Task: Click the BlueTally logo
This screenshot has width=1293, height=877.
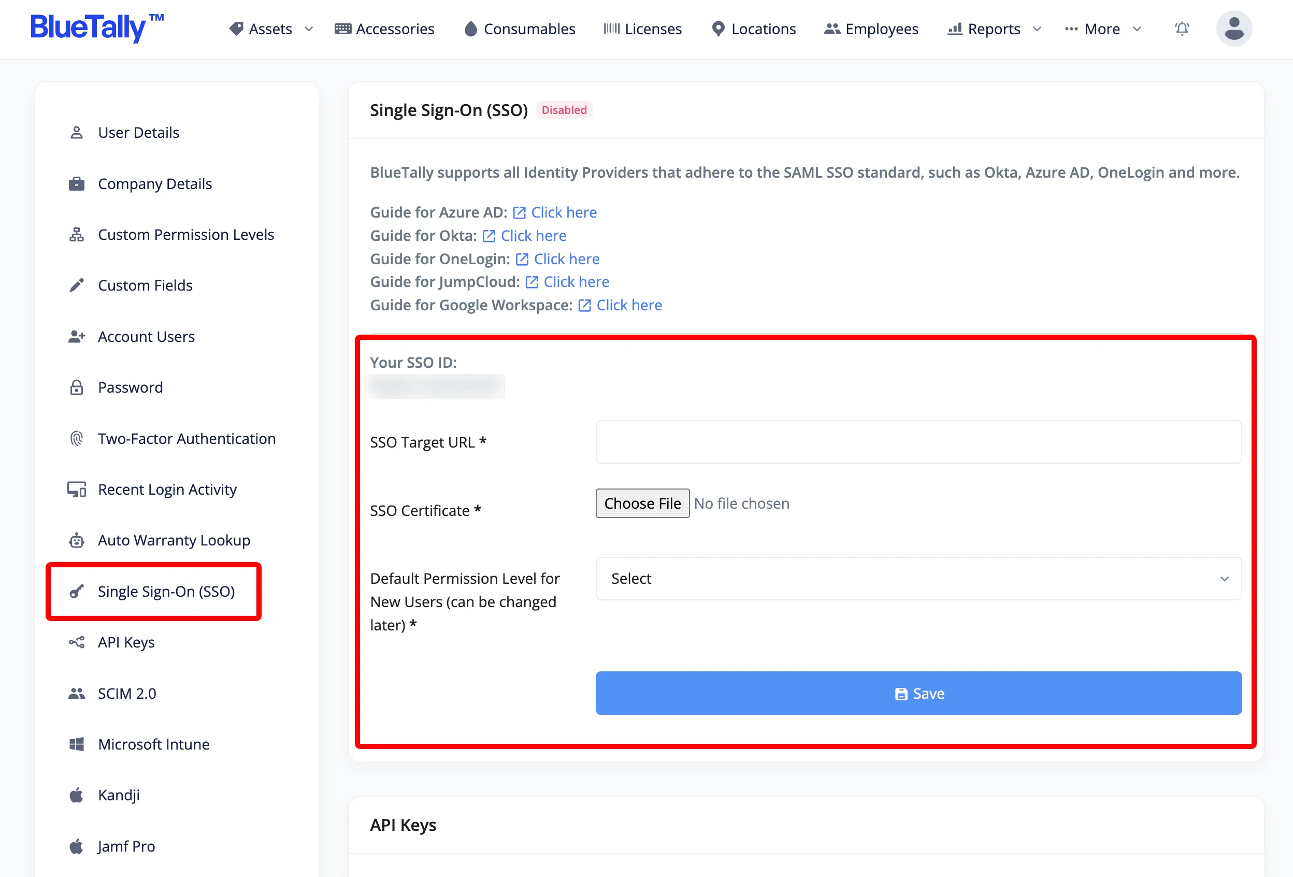Action: [97, 28]
